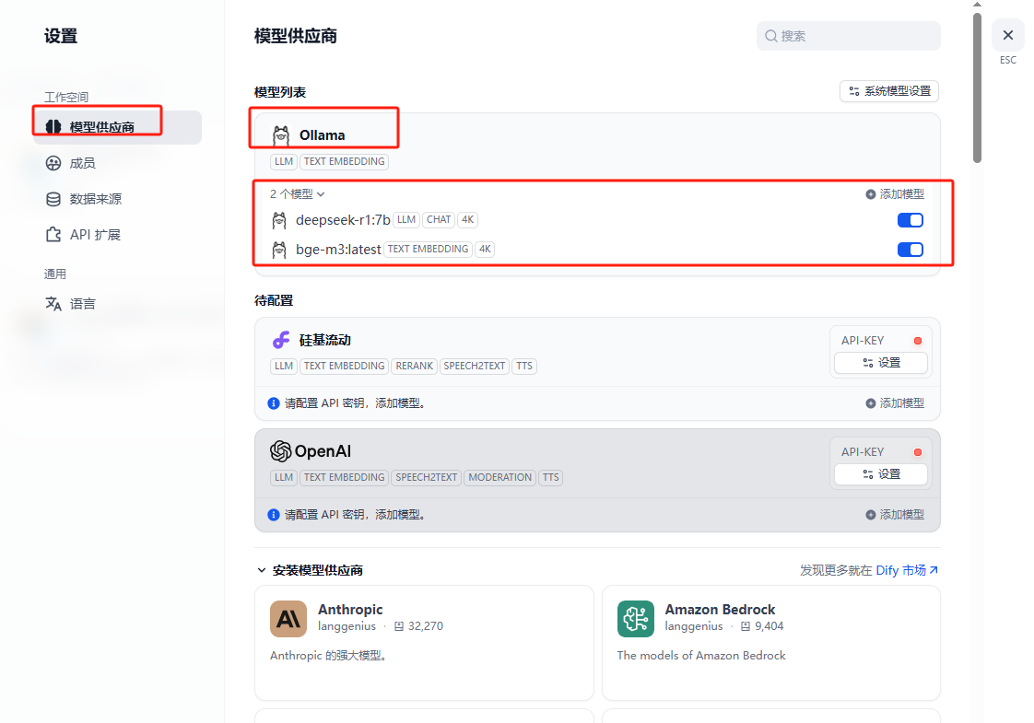Click Amazon Bedrock install count 9,404
Screen dimensions: 1034x723
tap(762, 626)
